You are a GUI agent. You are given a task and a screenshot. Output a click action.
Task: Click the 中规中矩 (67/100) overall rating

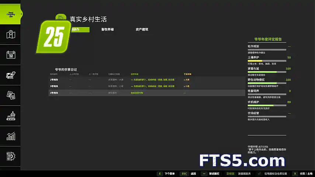point(258,147)
